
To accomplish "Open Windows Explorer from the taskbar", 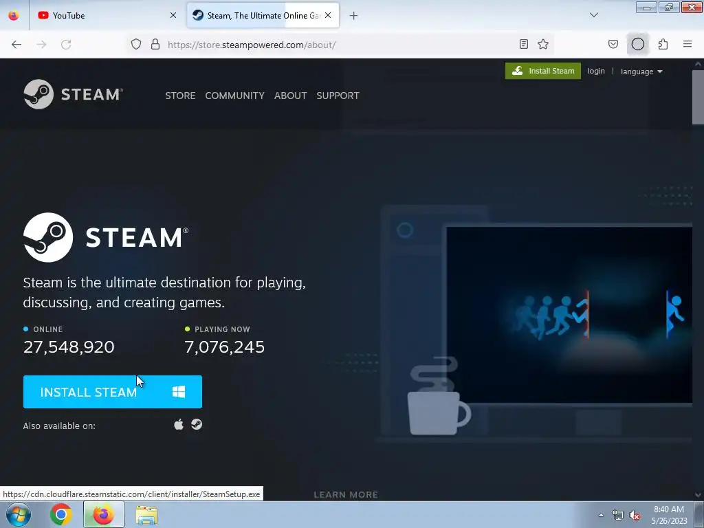I will coord(146,515).
